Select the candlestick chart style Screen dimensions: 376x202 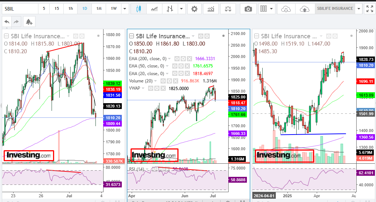138,9
